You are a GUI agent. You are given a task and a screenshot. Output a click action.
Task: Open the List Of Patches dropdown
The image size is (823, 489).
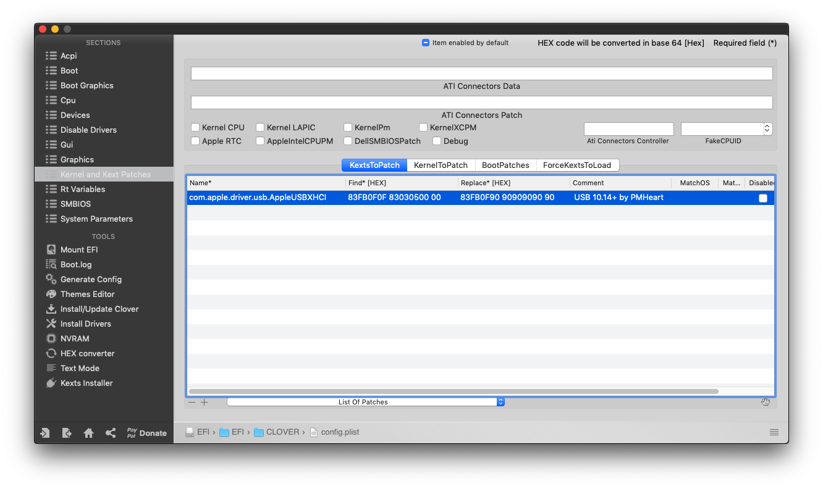coord(366,402)
